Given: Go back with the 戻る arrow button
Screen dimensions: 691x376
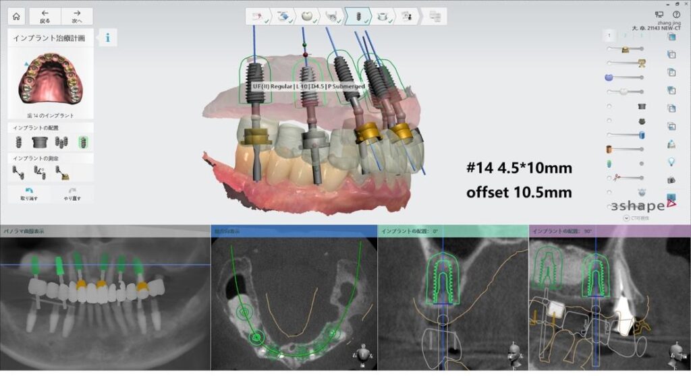Looking at the screenshot, I should point(45,16).
